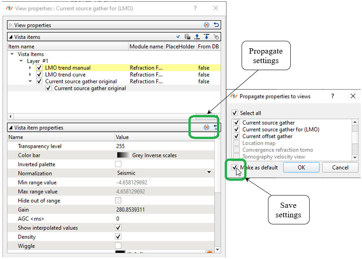Cancel the Propagate properties dialog
The height and width of the screenshot is (259, 362).
click(x=340, y=167)
